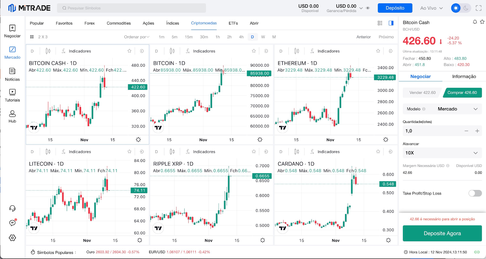Open the chat messages icon
The width and height of the screenshot is (486, 259).
12,223
